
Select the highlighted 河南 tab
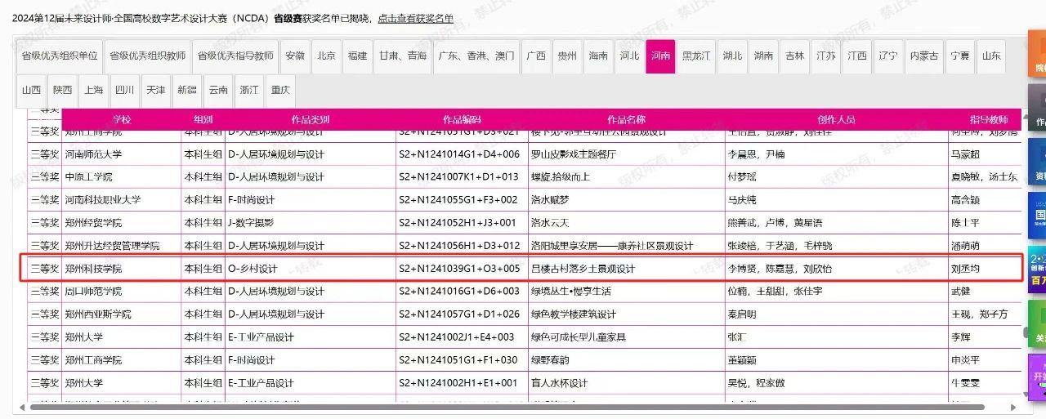coord(660,56)
